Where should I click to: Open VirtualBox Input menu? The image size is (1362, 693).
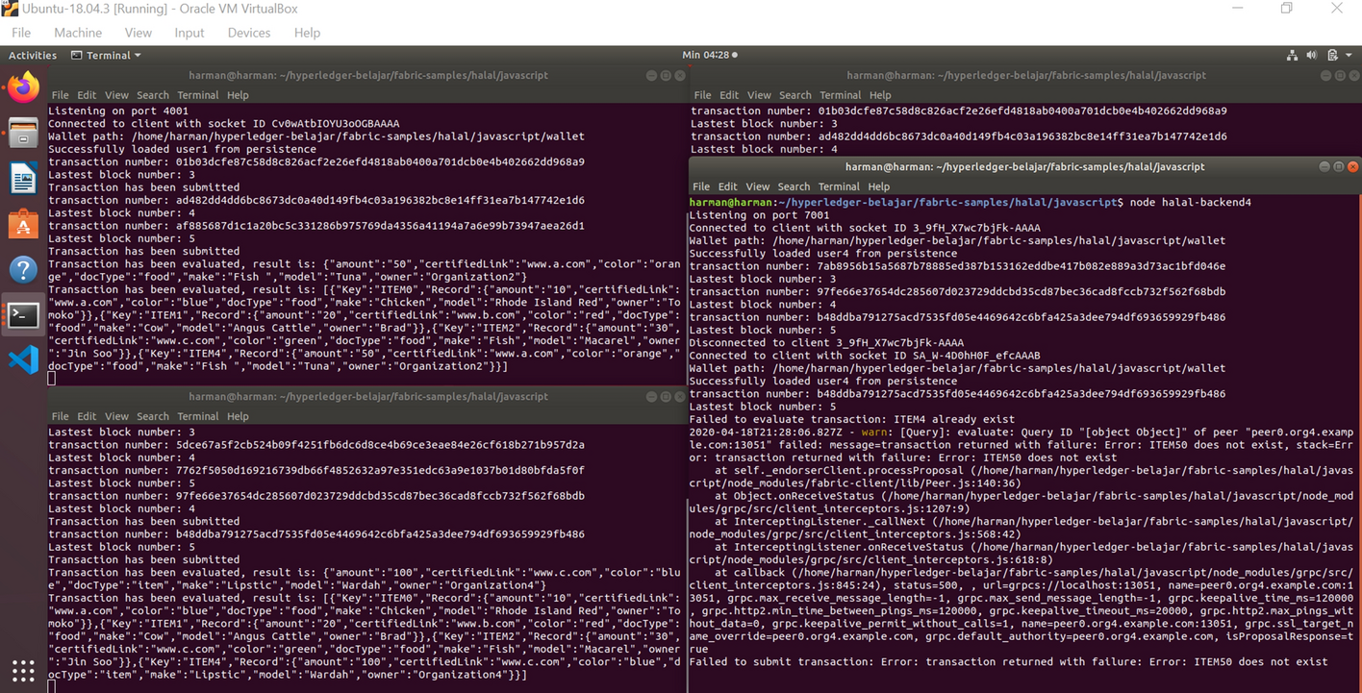189,33
